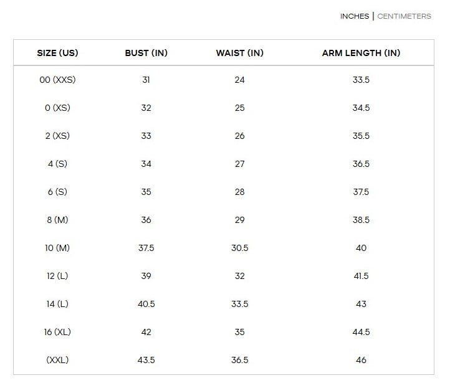The image size is (450, 383).
Task: Switch units to CENTIMETERS
Action: (x=404, y=16)
